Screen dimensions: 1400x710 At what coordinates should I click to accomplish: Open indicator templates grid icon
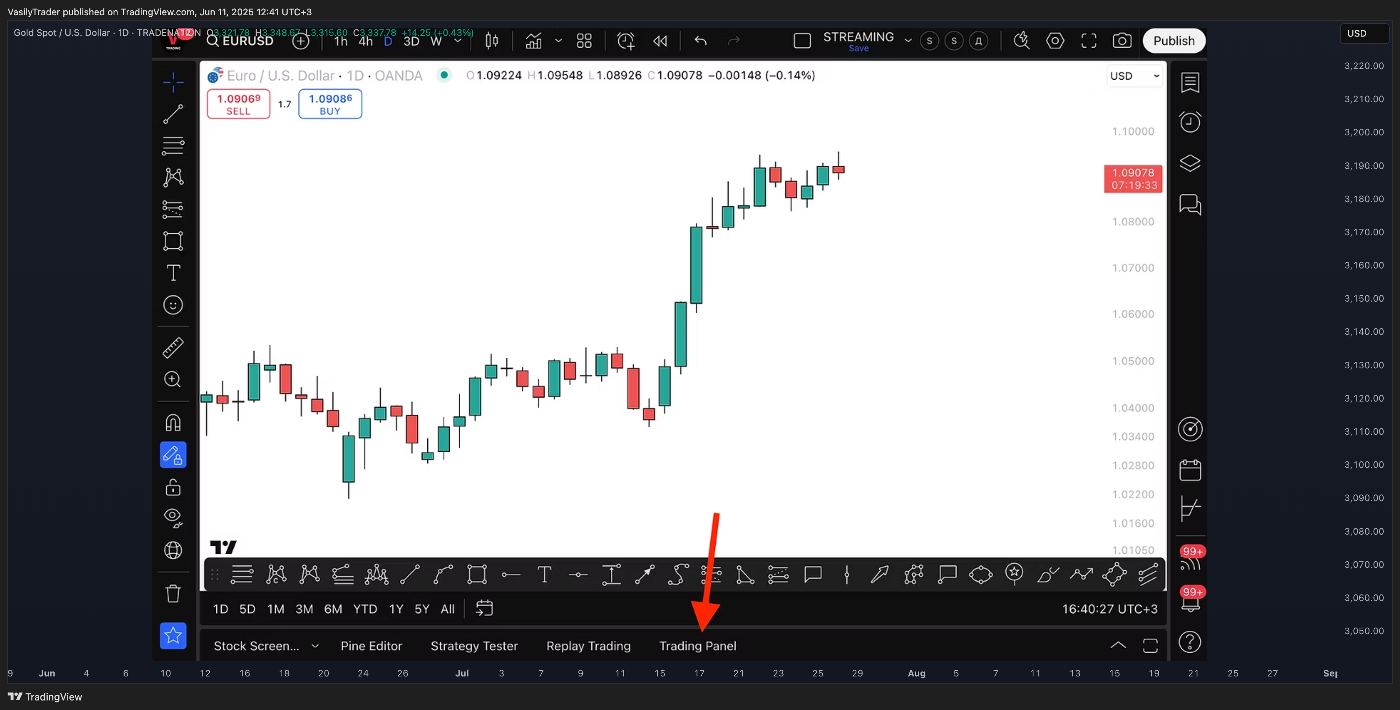[584, 41]
